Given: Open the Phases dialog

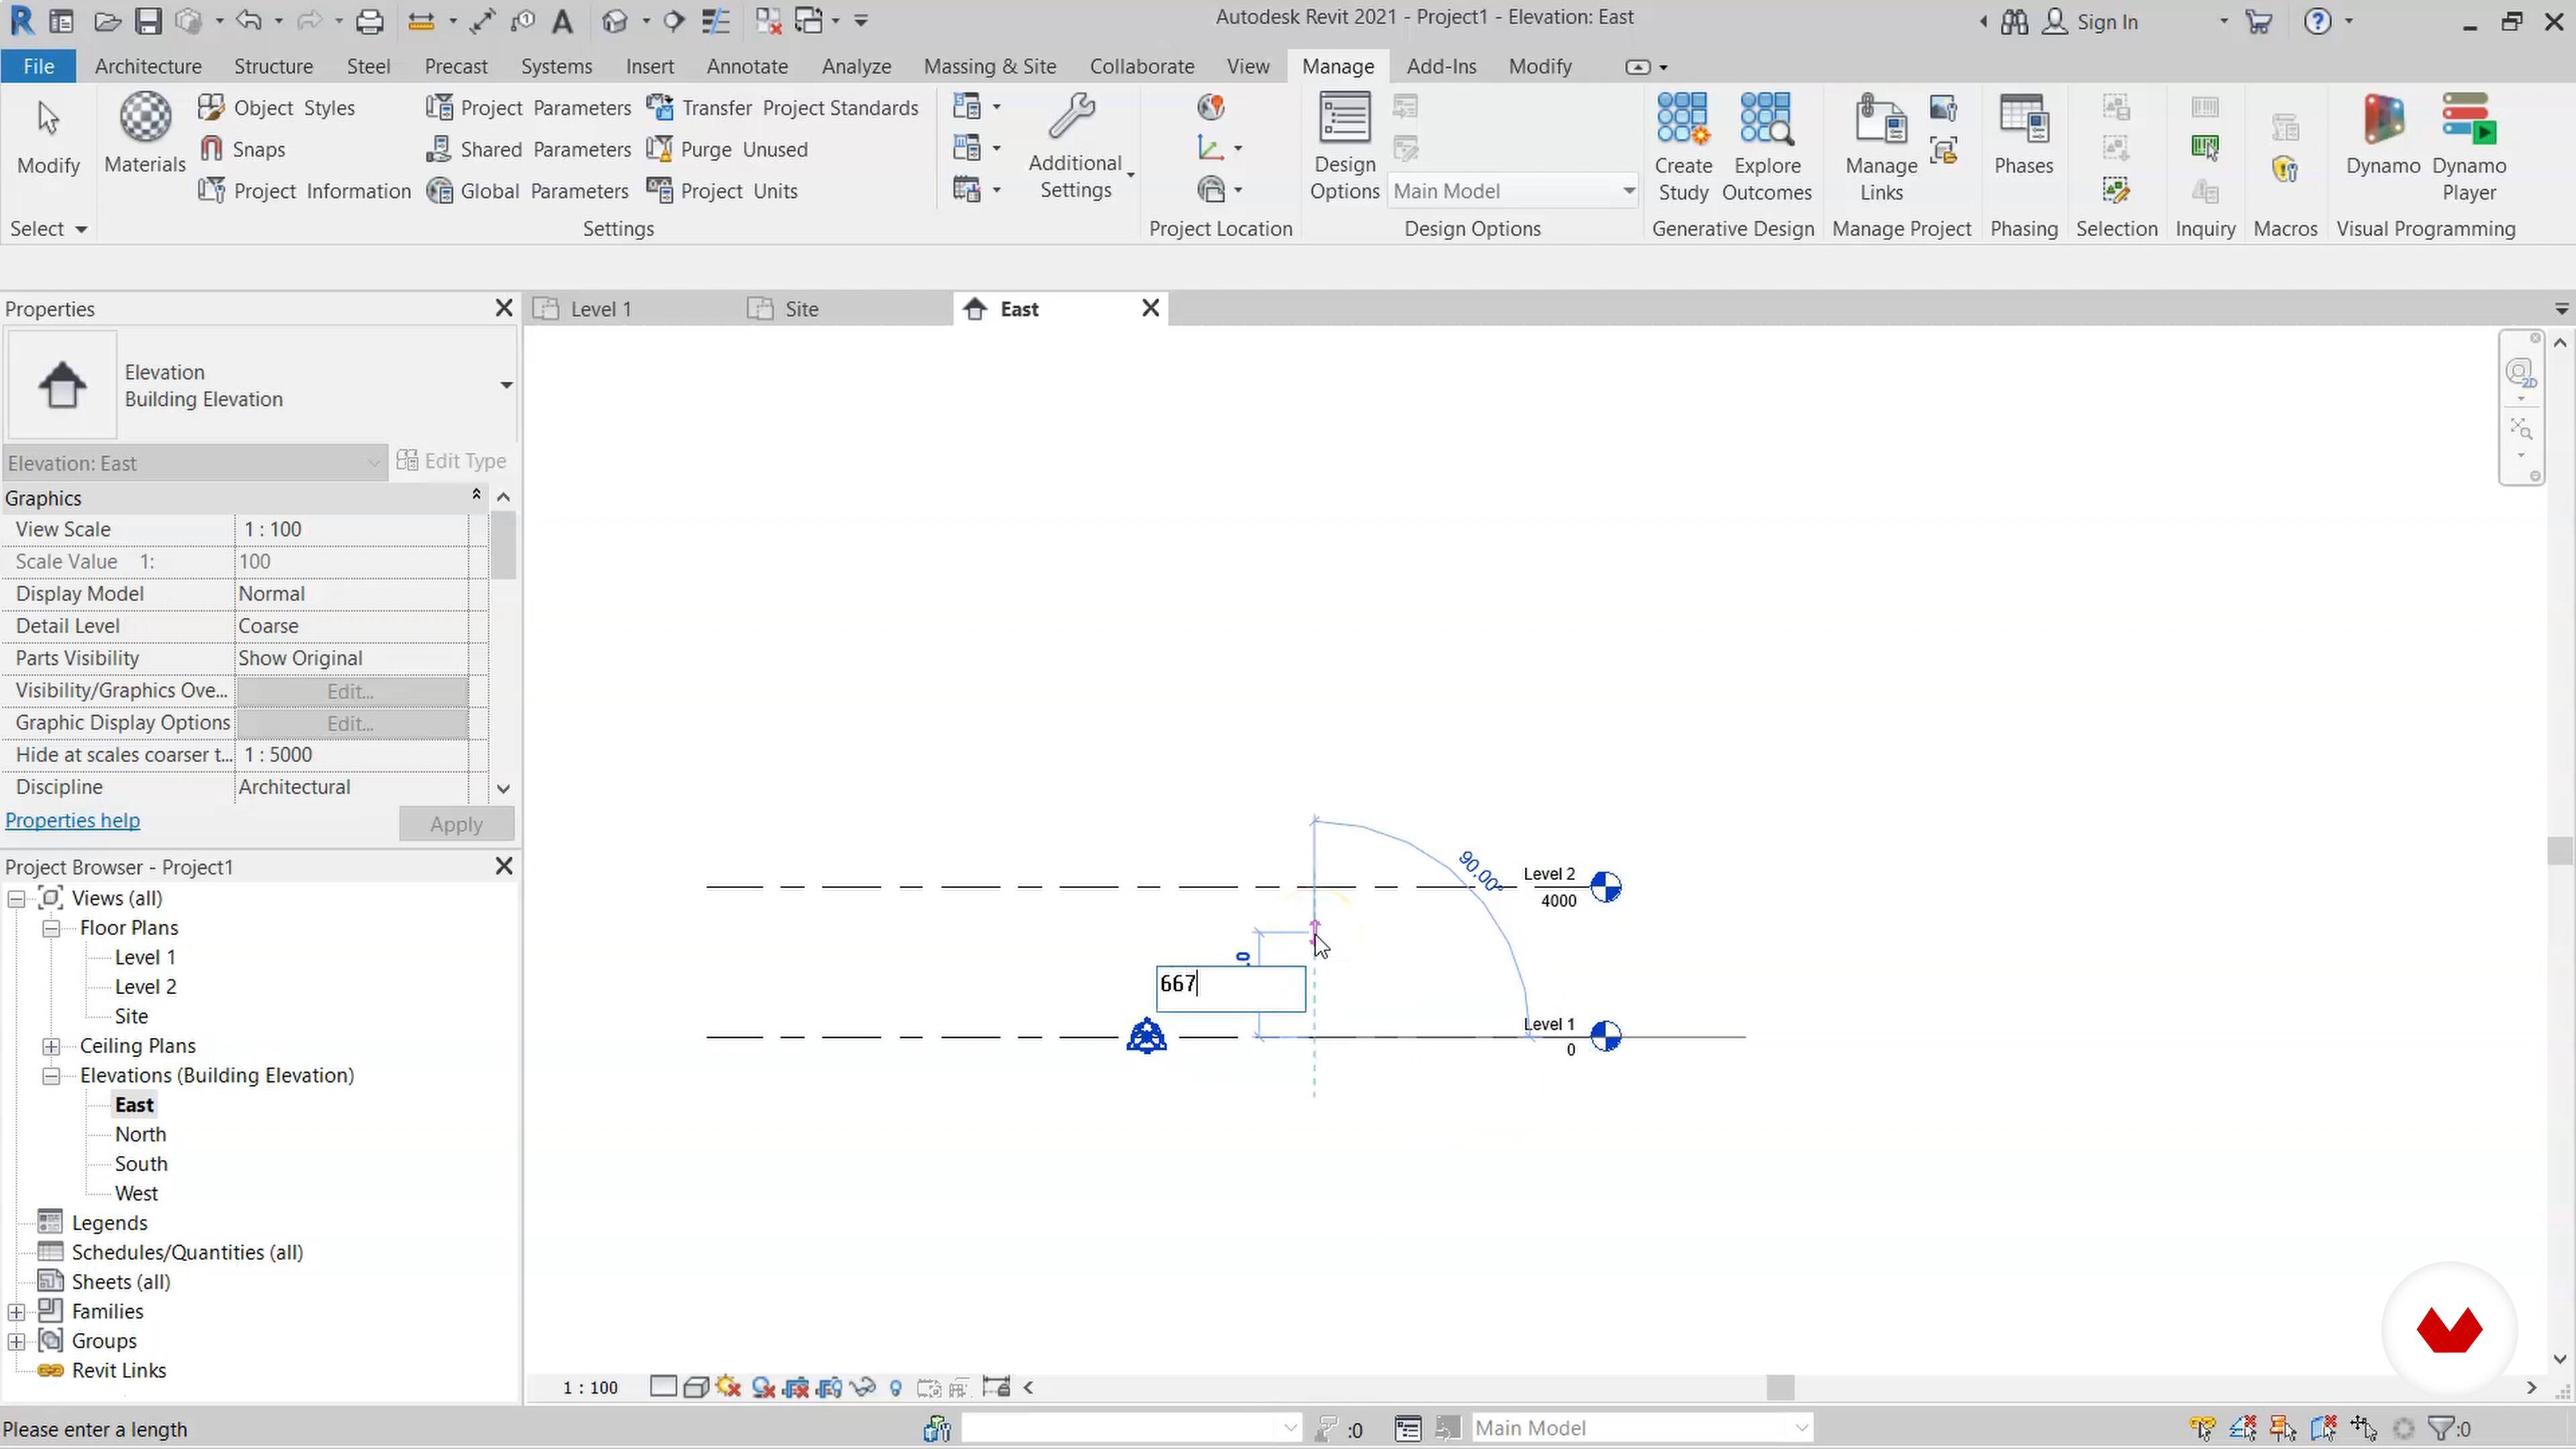Looking at the screenshot, I should (2023, 135).
